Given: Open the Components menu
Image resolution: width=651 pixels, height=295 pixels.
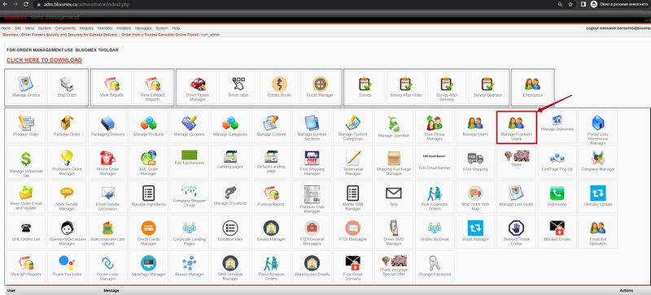Looking at the screenshot, I should click(x=65, y=28).
